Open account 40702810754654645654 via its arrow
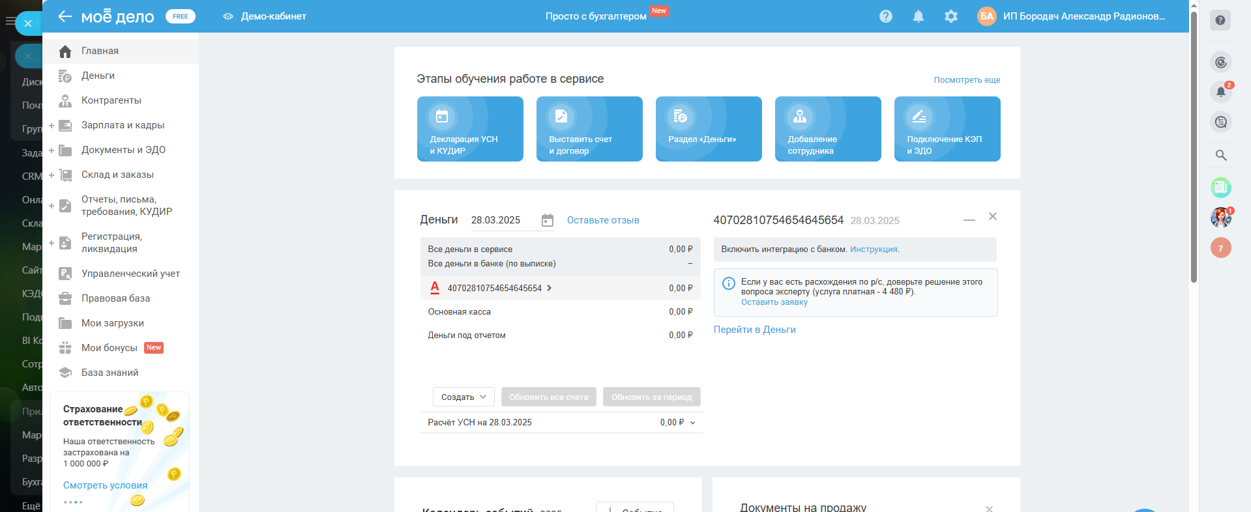 pyautogui.click(x=549, y=288)
